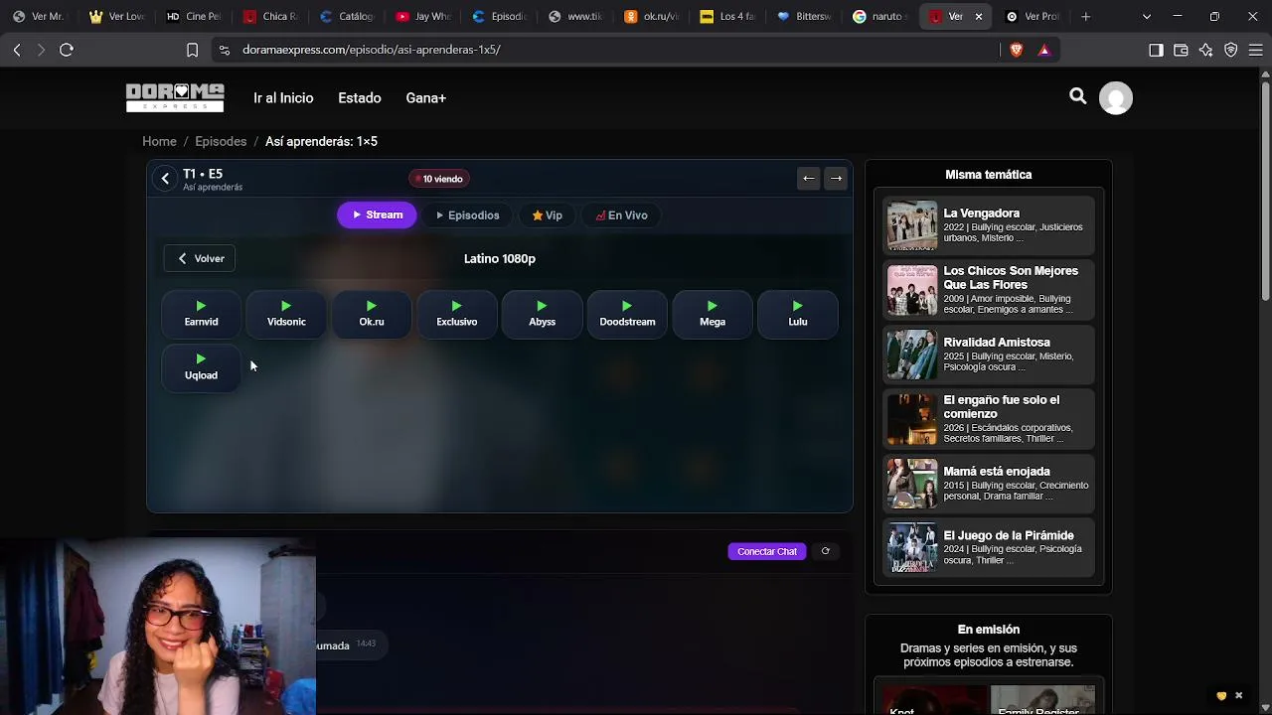Screen dimensions: 1272x715
Task: Open Los Chicos Son Mejores Que Las Flores
Action: (1011, 277)
